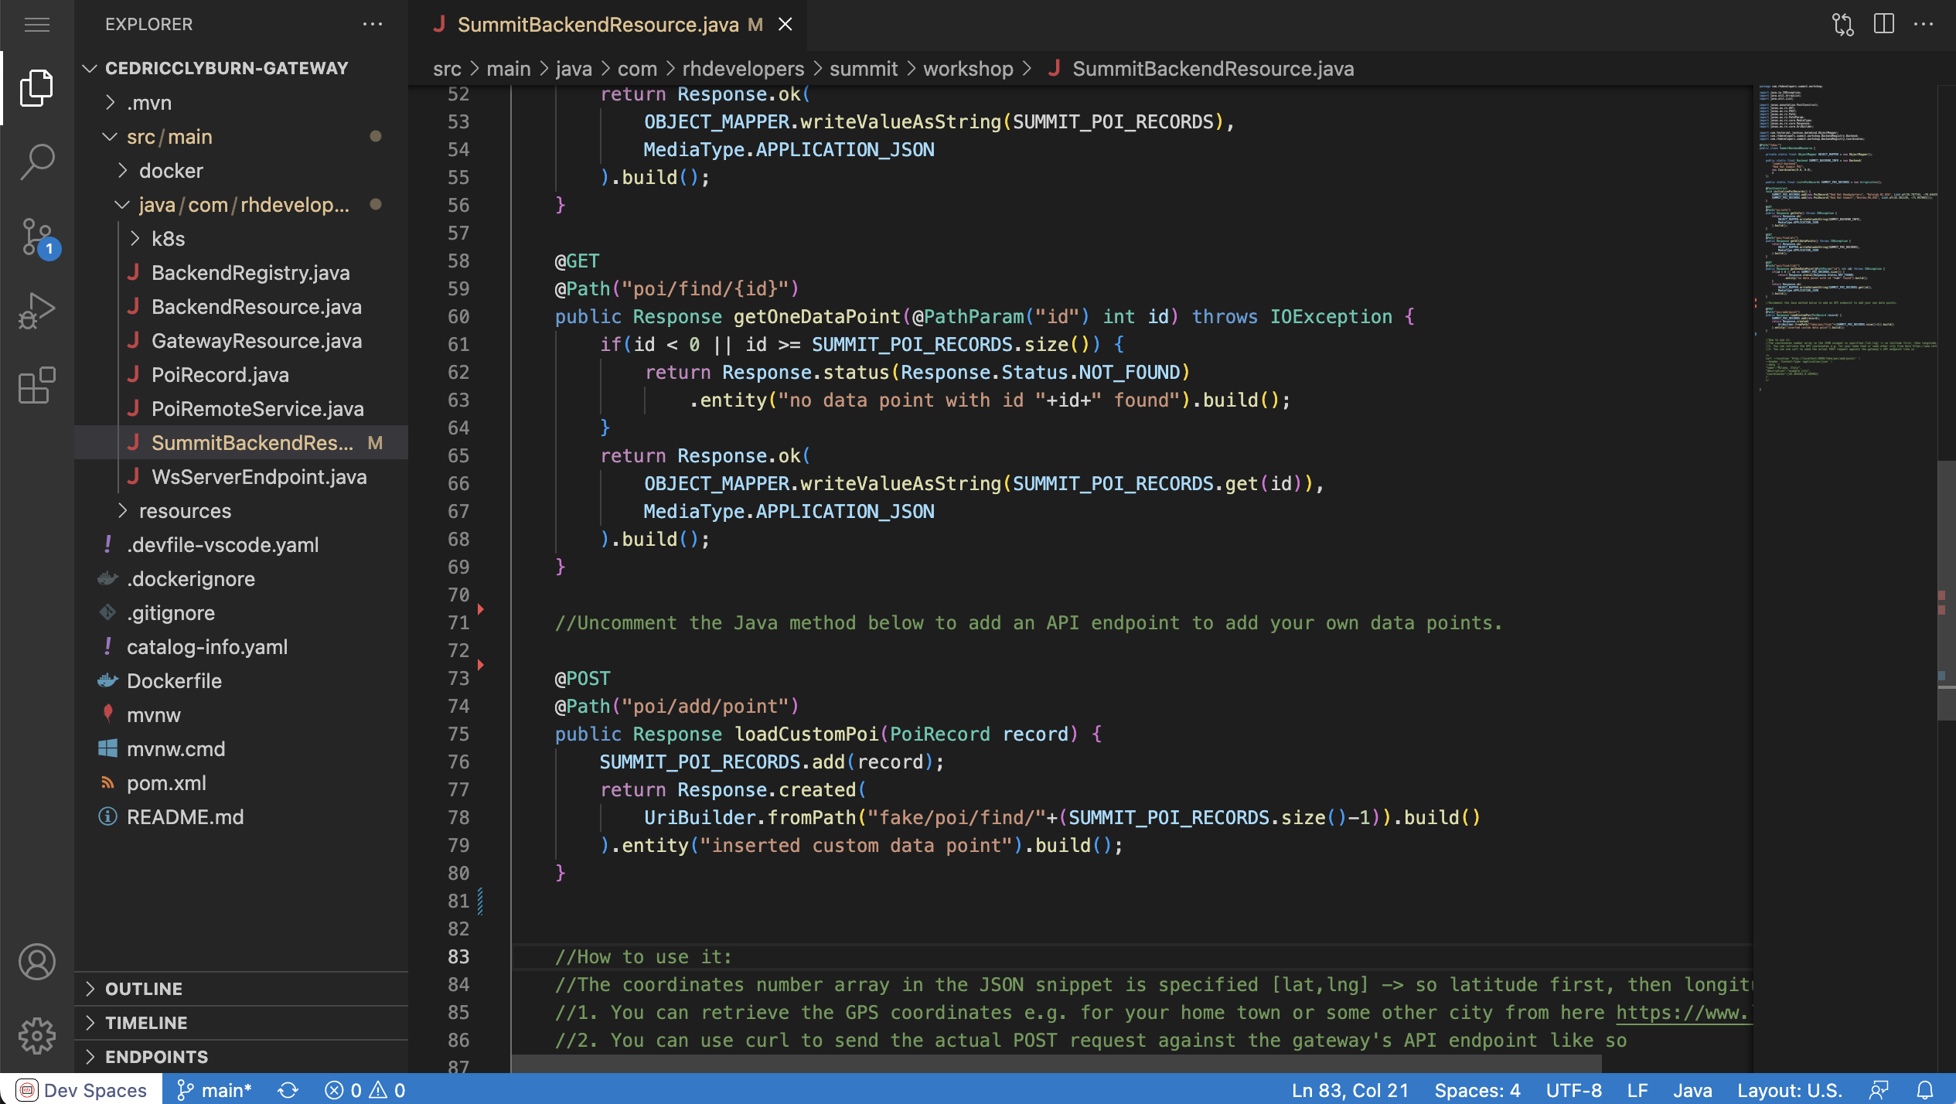1956x1104 pixels.
Task: Open the Extensions view
Action: coord(37,385)
